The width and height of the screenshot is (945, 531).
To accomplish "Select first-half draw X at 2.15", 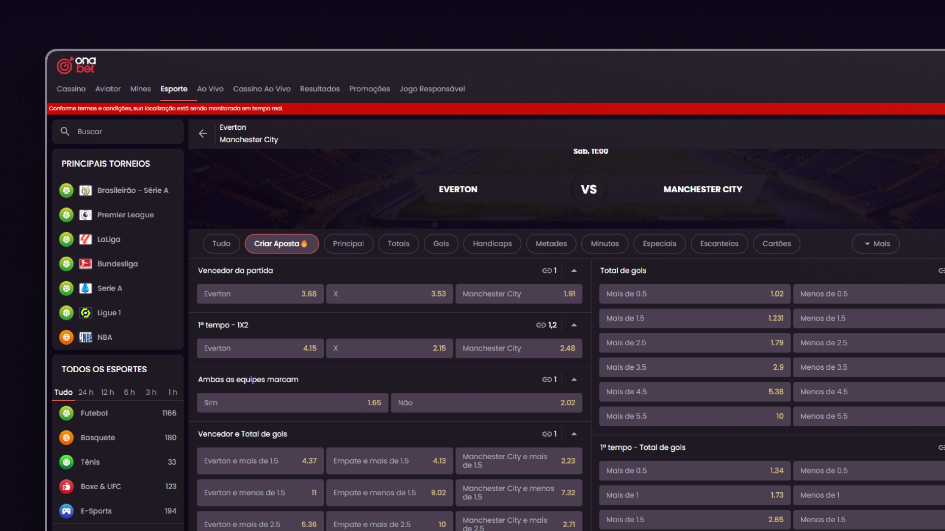I will (x=390, y=348).
